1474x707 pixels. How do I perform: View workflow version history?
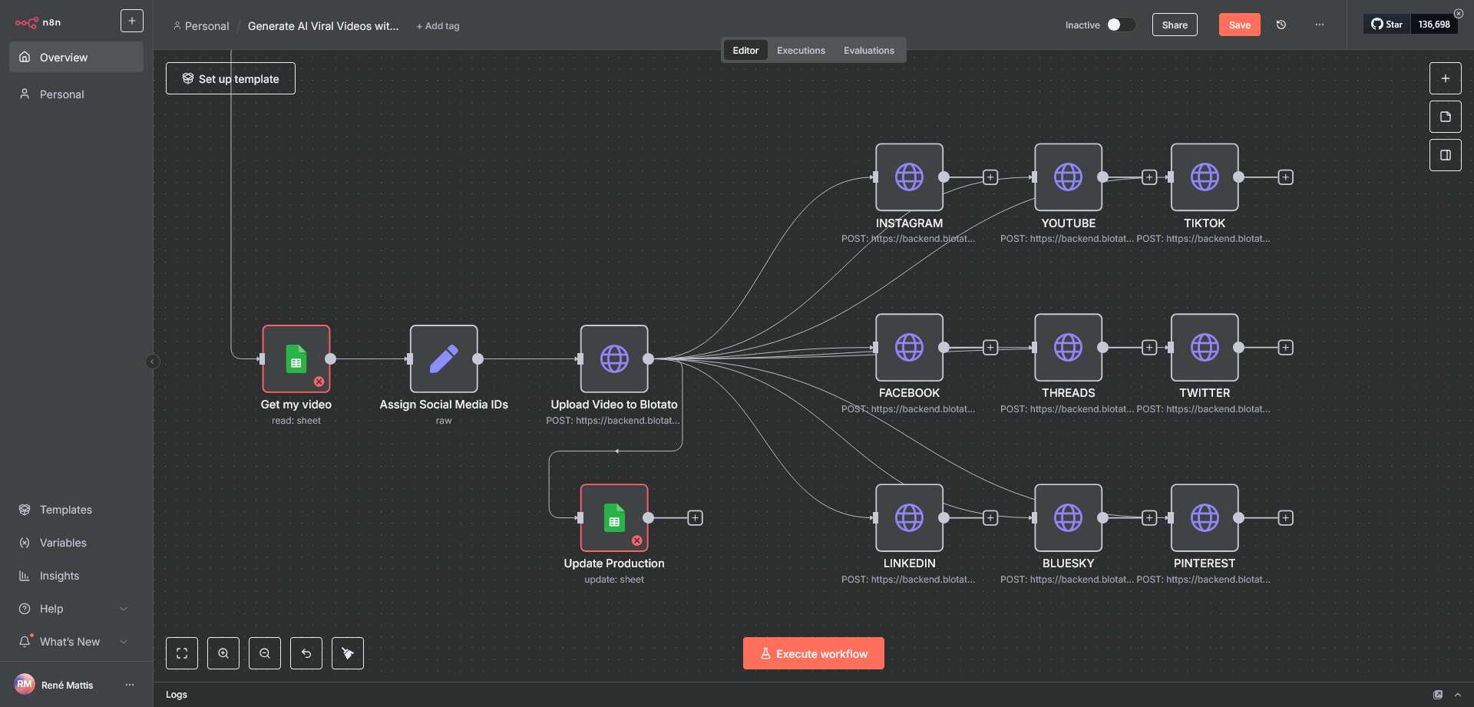pos(1281,25)
